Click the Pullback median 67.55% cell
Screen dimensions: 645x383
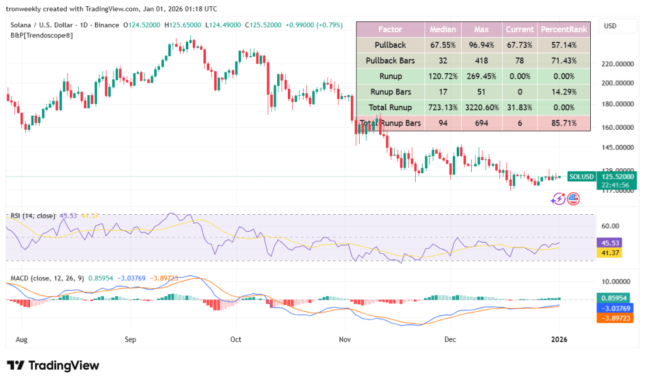click(443, 45)
